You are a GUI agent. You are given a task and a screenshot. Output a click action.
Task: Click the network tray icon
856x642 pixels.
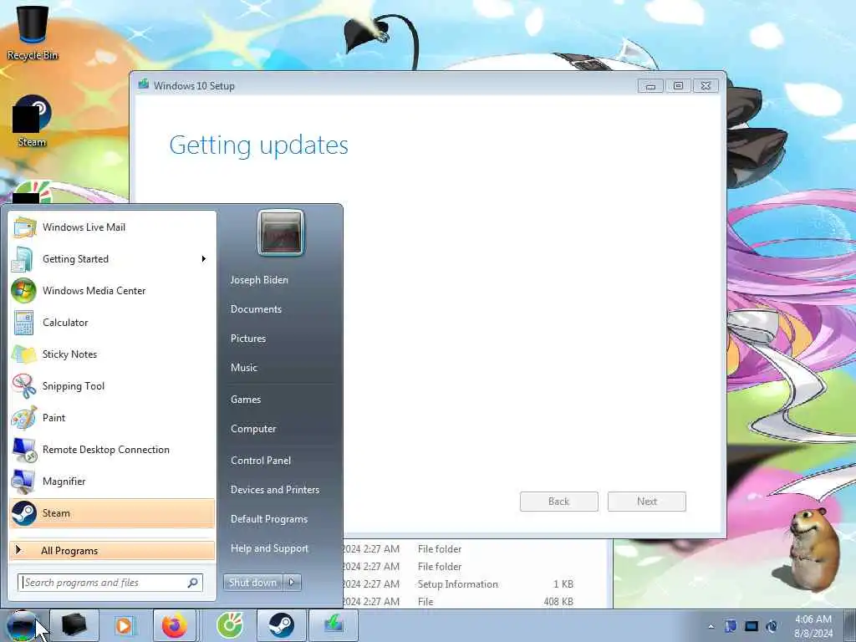(752, 626)
